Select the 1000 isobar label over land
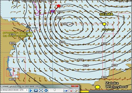132x93 pixels. pyautogui.click(x=12, y=79)
